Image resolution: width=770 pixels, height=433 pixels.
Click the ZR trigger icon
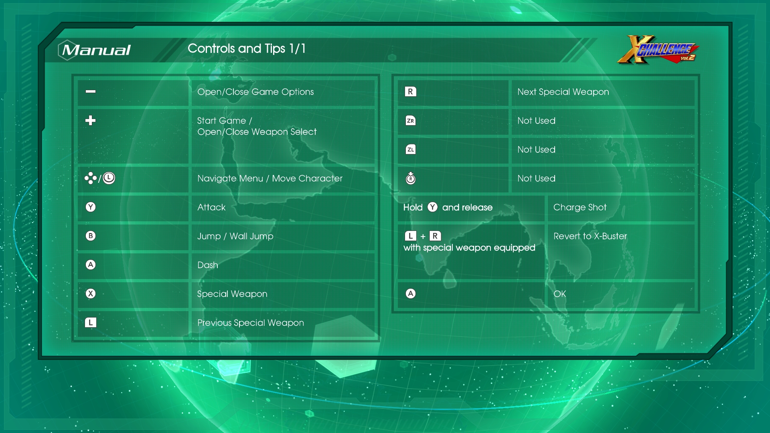(410, 120)
